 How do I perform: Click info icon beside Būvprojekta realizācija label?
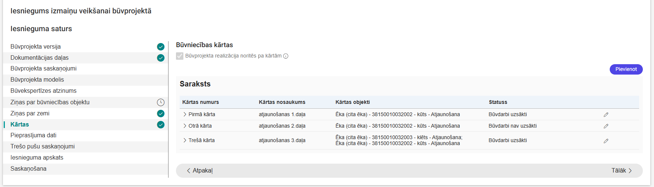point(286,56)
